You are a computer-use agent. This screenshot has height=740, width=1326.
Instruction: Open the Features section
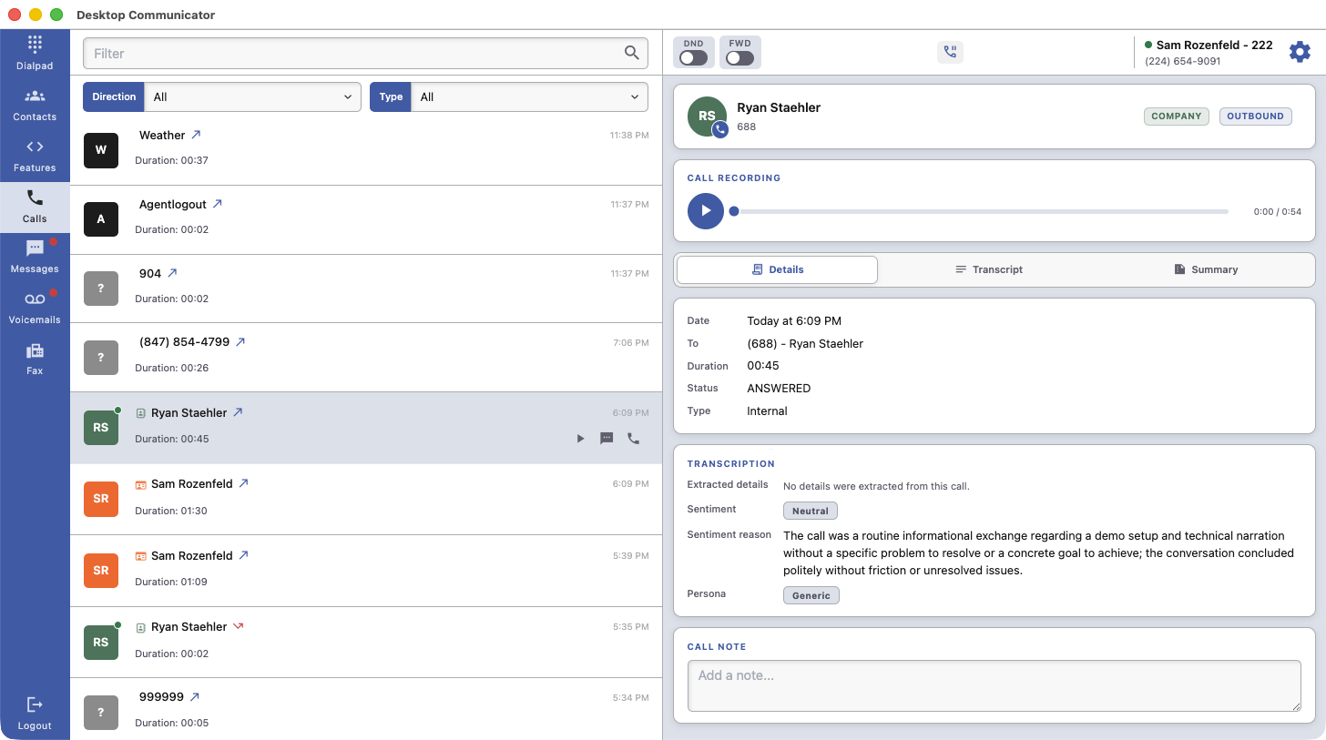pyautogui.click(x=35, y=157)
